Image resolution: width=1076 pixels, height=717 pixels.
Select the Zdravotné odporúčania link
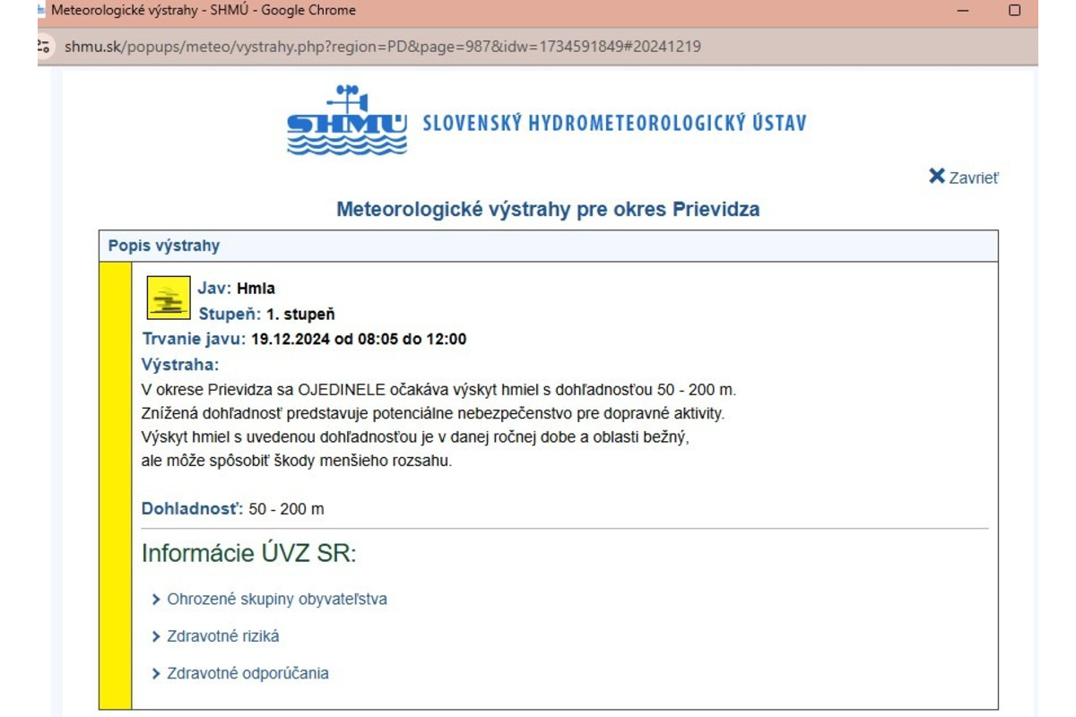point(246,673)
